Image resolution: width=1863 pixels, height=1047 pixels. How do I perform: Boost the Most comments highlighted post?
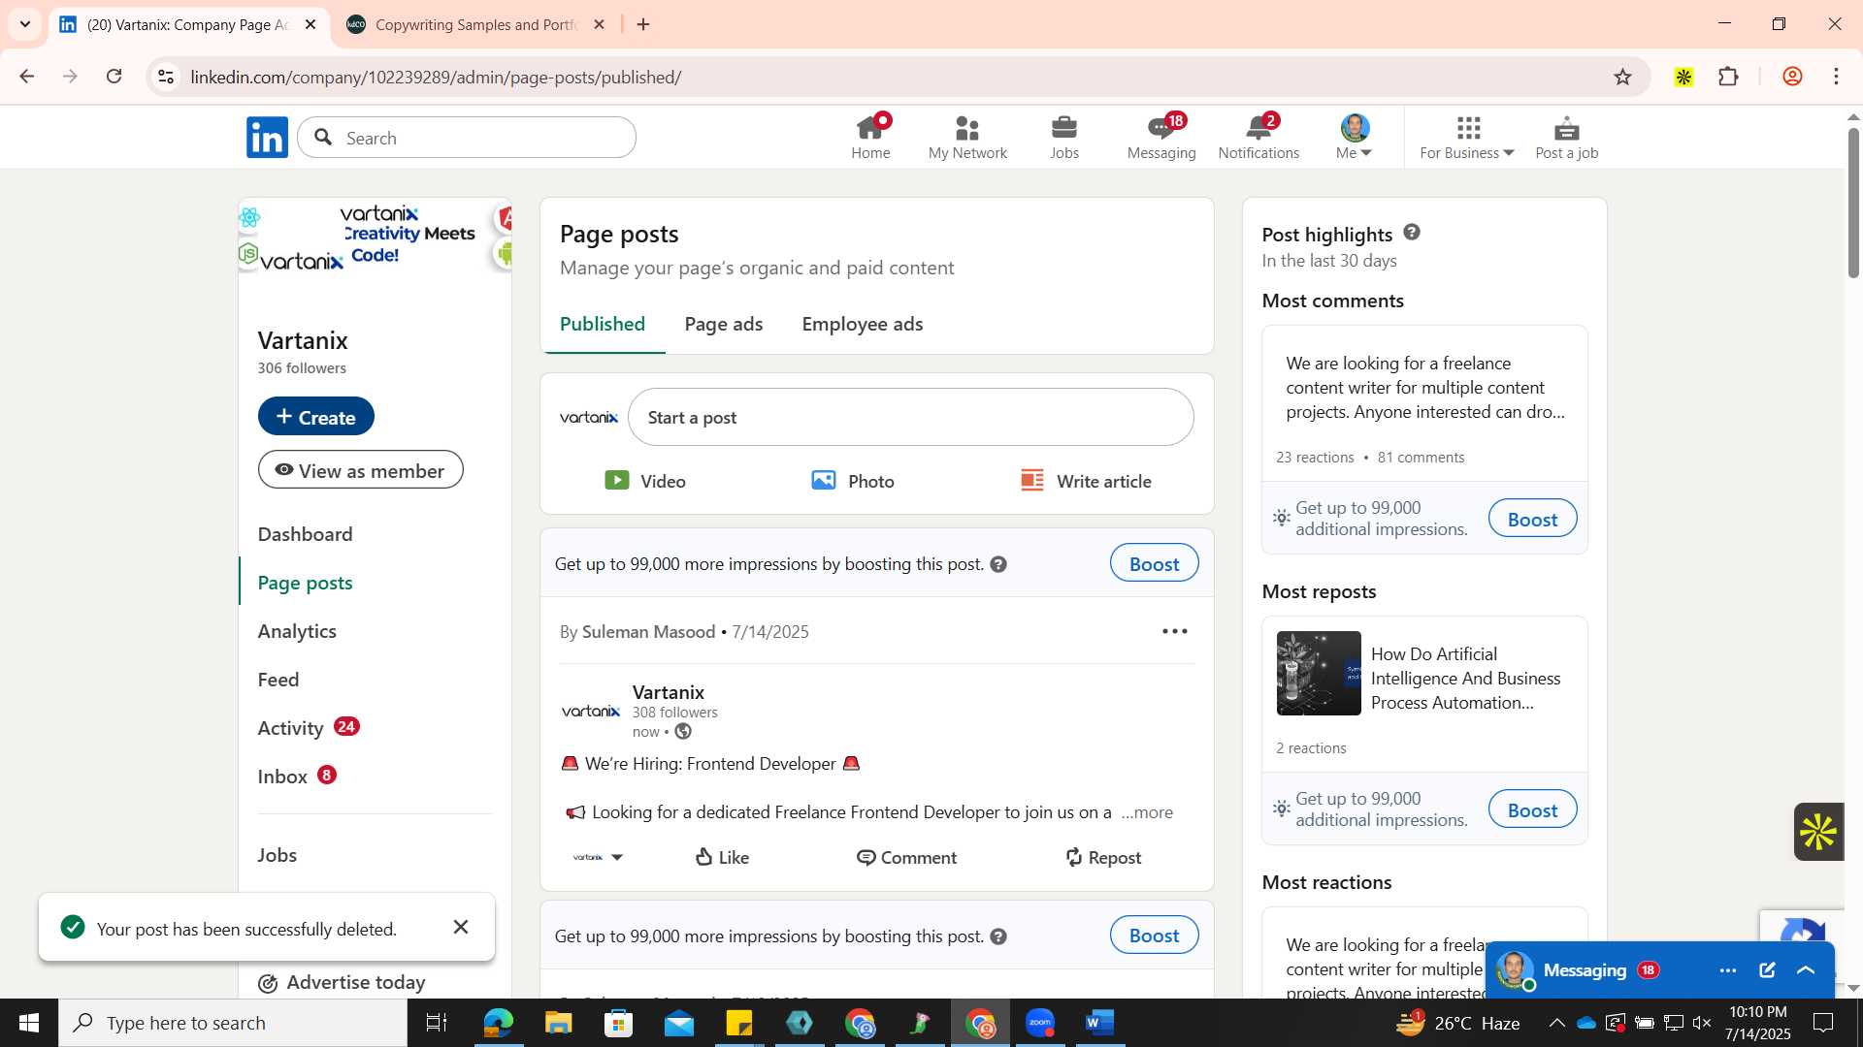point(1532,519)
